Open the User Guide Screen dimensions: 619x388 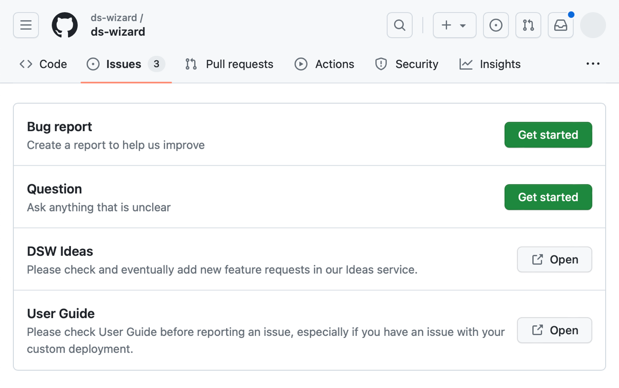point(555,330)
